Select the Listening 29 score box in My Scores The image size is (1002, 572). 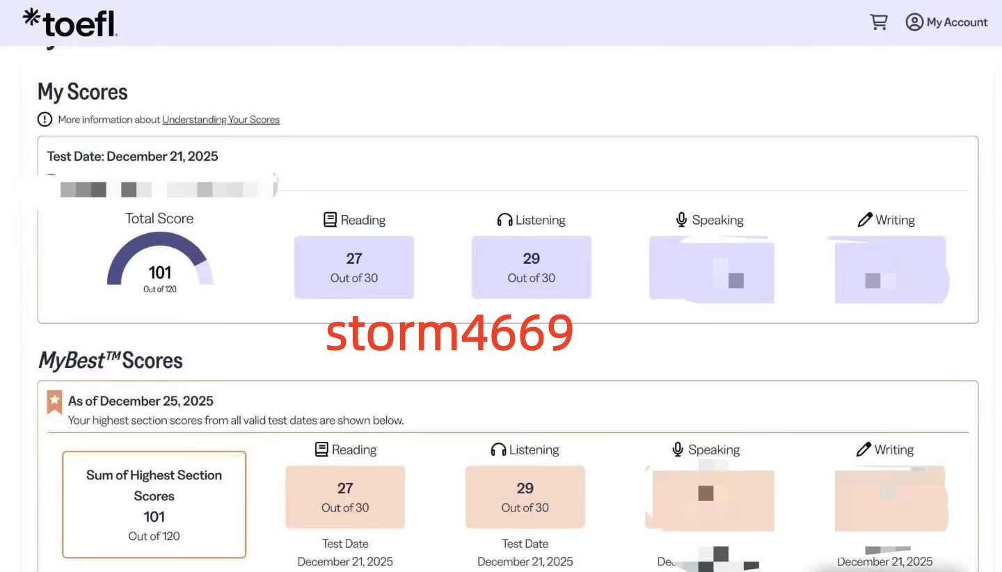click(531, 267)
